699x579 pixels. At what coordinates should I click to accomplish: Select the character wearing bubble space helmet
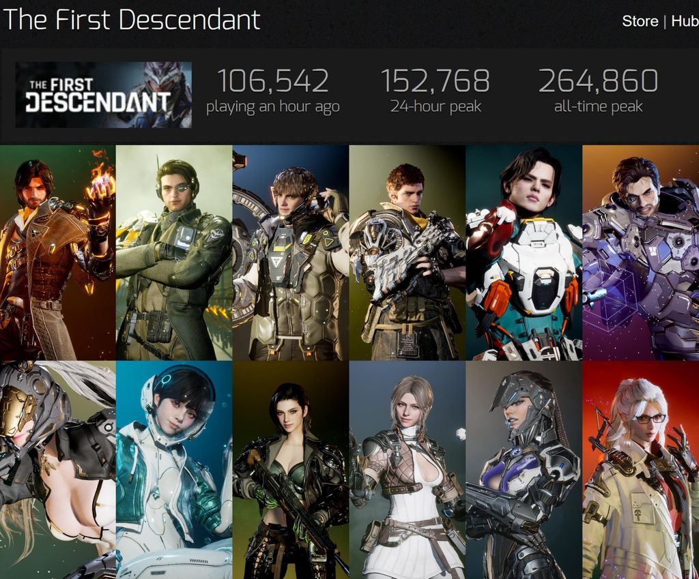174,470
